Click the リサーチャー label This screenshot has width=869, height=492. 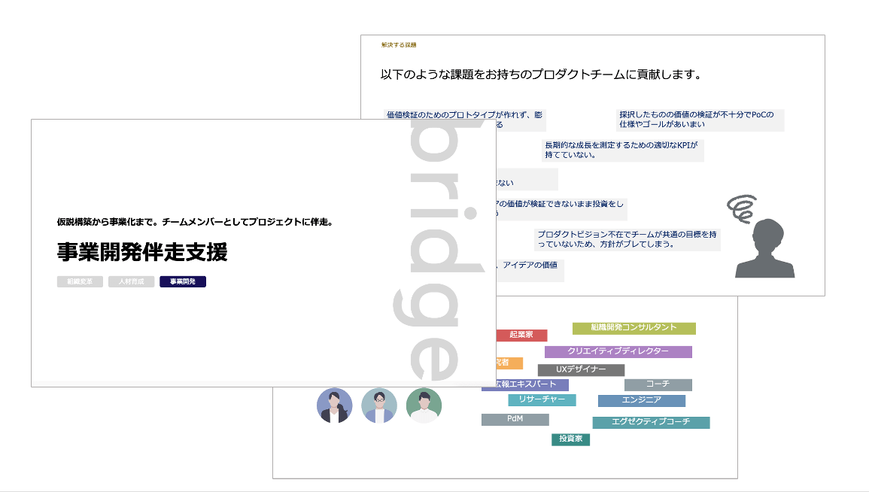click(x=542, y=400)
